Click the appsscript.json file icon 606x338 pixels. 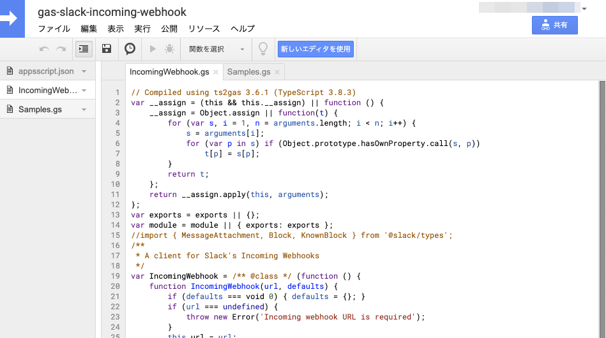tap(10, 71)
